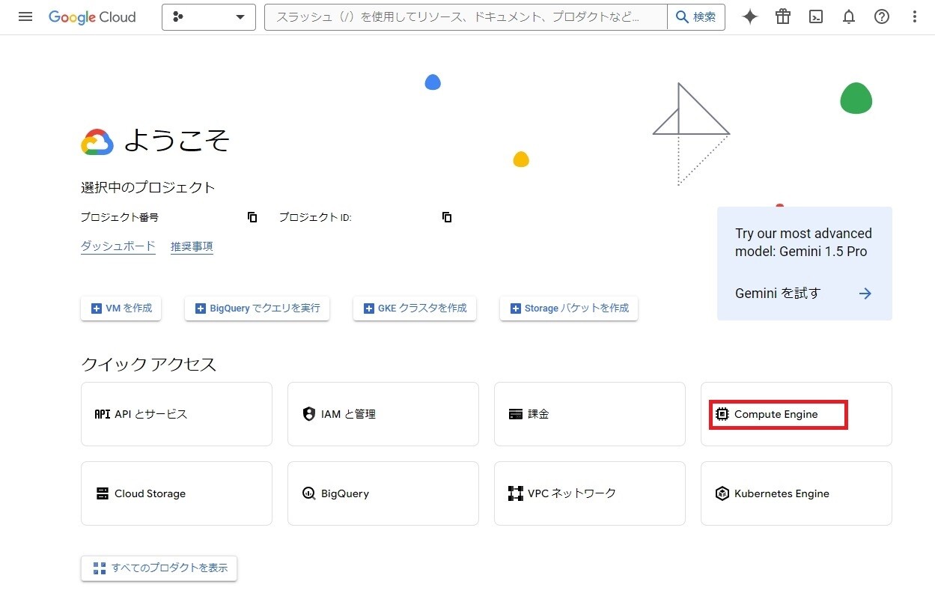This screenshot has height=611, width=935.
Task: Click GKE クラスタを作成 button
Action: click(415, 308)
